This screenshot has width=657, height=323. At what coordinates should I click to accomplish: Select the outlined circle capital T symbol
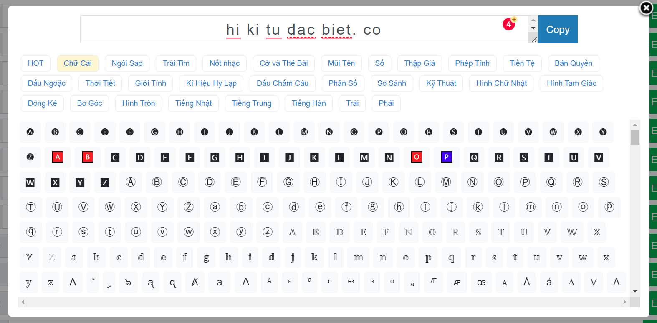31,207
